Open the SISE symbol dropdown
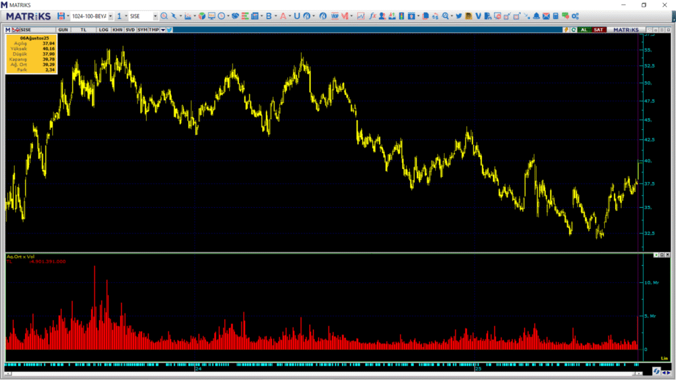The width and height of the screenshot is (676, 380). pyautogui.click(x=155, y=16)
